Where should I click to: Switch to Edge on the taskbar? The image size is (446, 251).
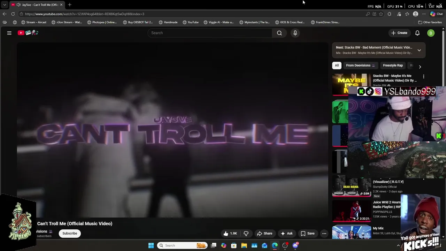pos(275,245)
